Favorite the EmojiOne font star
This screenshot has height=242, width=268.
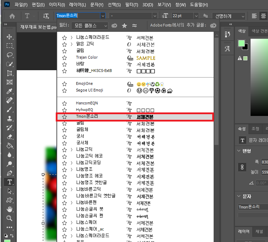pyautogui.click(x=64, y=84)
